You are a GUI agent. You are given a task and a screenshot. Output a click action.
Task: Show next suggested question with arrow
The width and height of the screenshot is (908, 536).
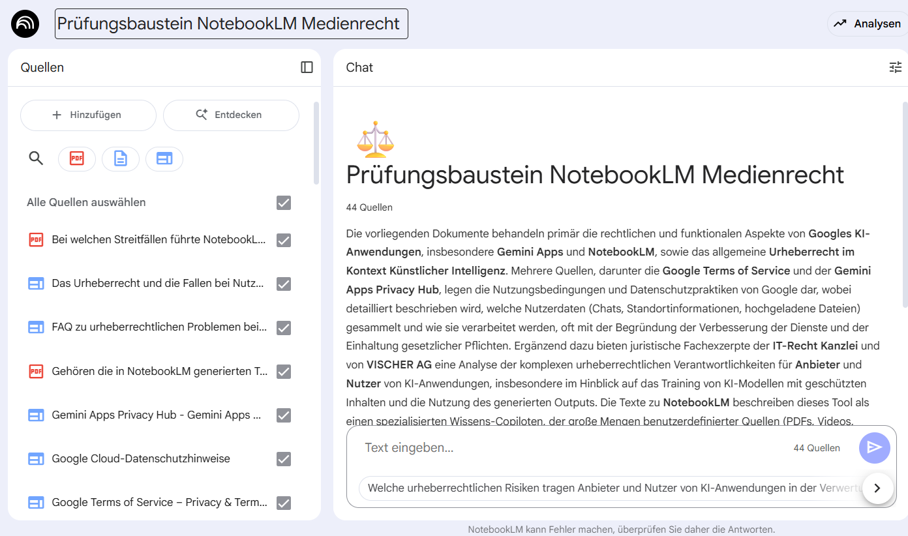(x=877, y=488)
